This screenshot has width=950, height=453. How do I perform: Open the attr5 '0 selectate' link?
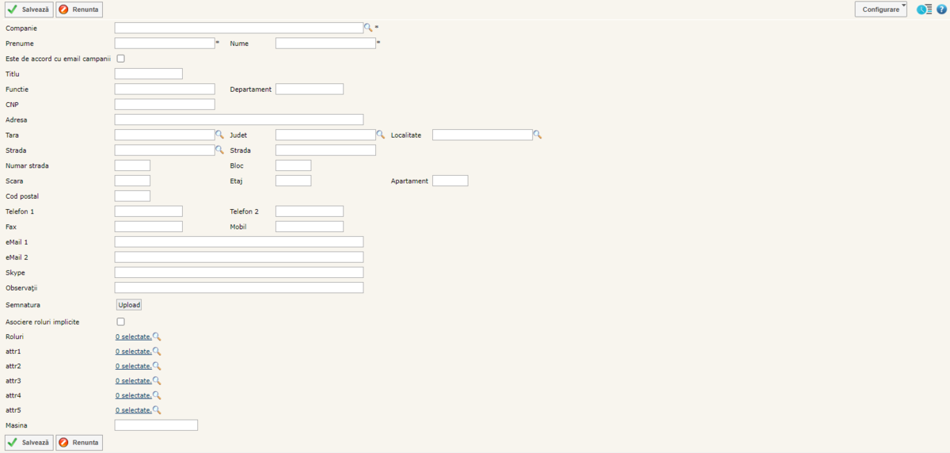pos(133,410)
